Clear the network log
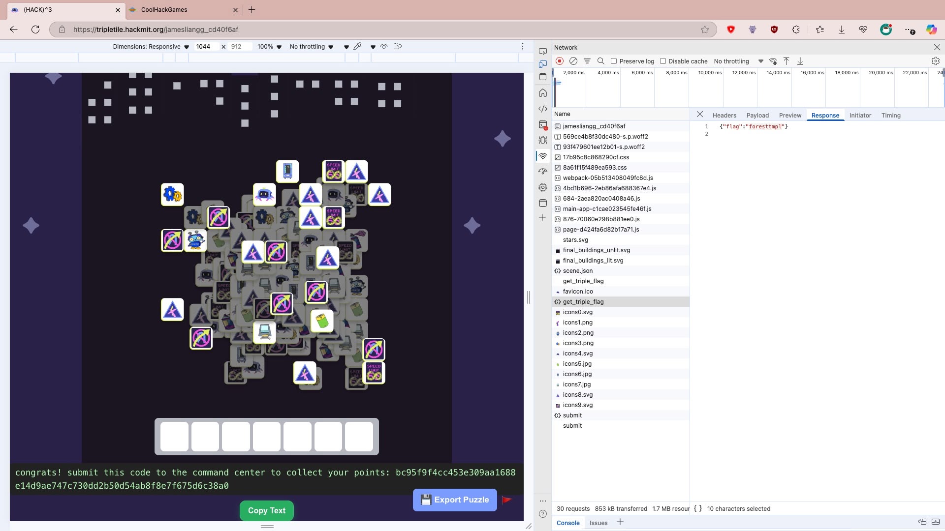The width and height of the screenshot is (945, 531). (573, 61)
